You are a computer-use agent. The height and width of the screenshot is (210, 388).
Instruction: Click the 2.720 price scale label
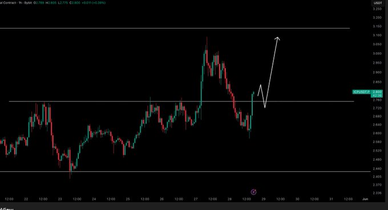(377, 108)
